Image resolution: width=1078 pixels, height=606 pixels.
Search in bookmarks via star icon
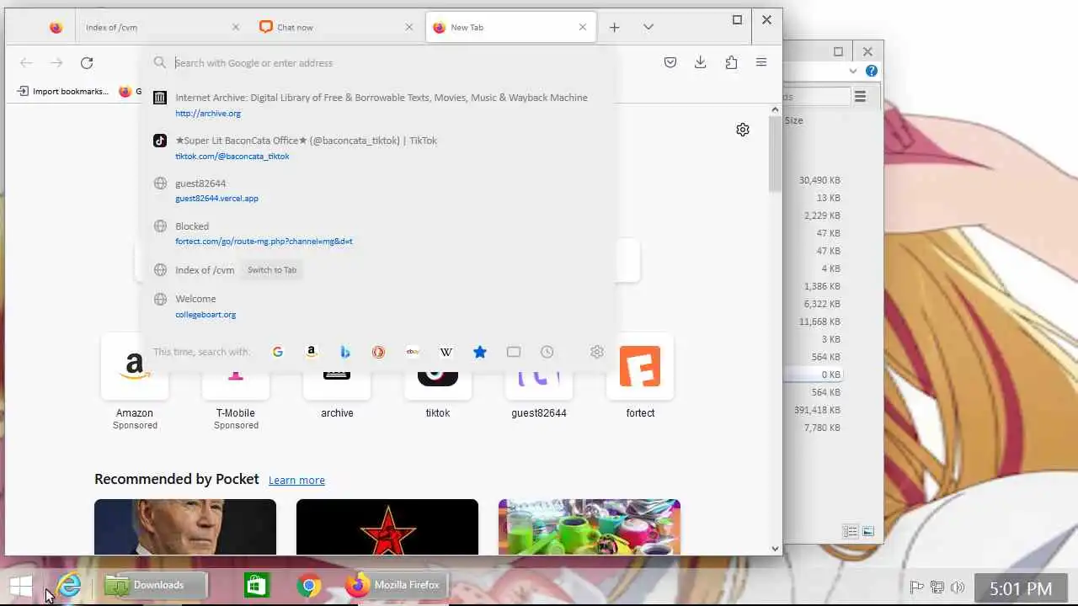[480, 352]
